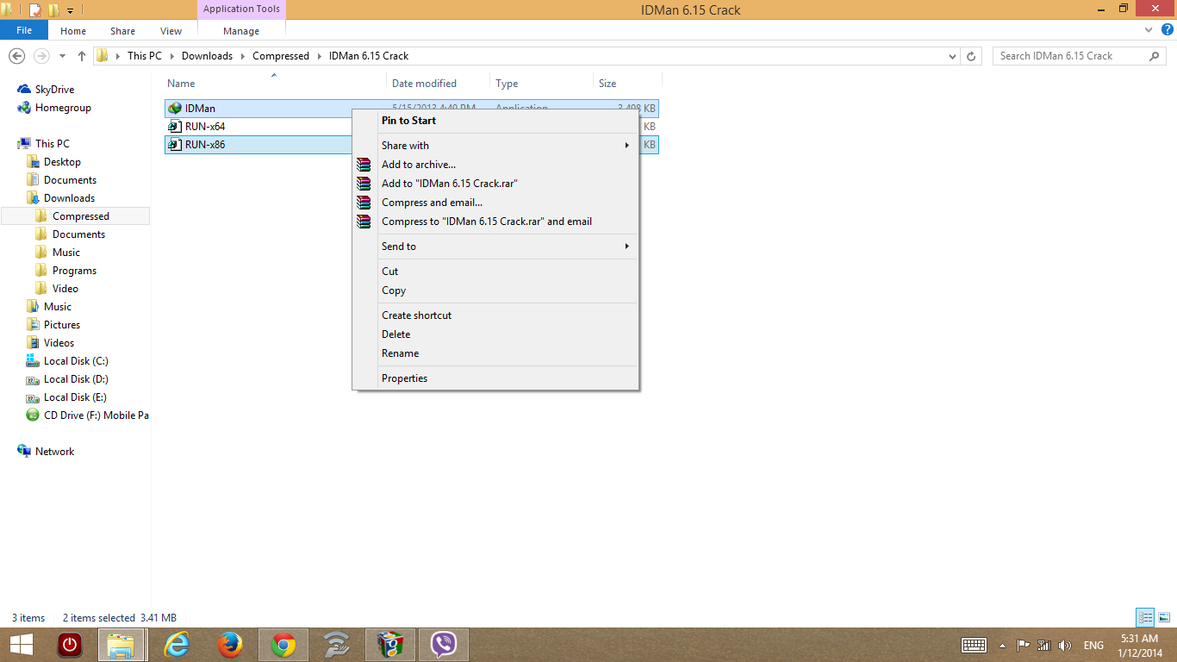
Task: Open the Customize Quick Access Toolbar dropdown
Action: pyautogui.click(x=70, y=10)
